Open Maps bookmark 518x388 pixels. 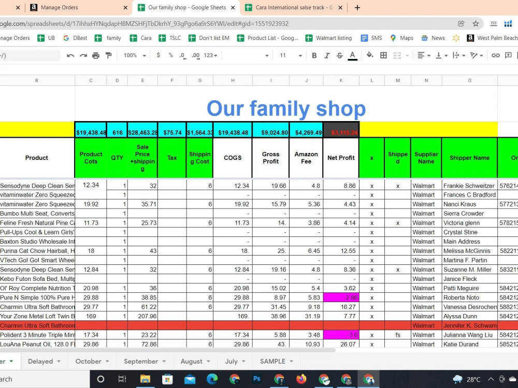(401, 38)
